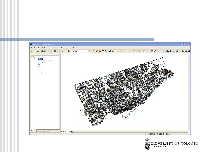Click the Zoom In tool
The image size is (203, 152).
click(152, 52)
